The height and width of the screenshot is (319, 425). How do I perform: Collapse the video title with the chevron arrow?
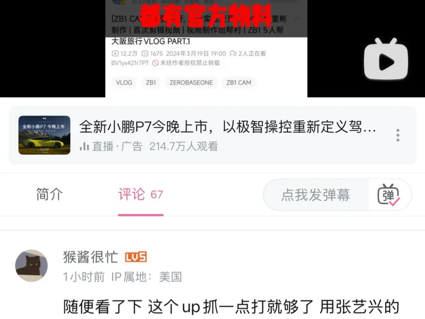(297, 18)
